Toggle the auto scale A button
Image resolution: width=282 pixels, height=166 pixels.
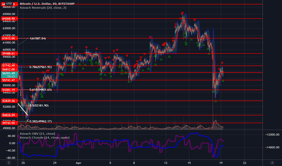coord(272,163)
